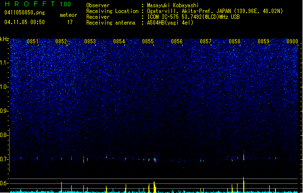
Task: Click the 0.6 kHz axis label
Action: 4,183
